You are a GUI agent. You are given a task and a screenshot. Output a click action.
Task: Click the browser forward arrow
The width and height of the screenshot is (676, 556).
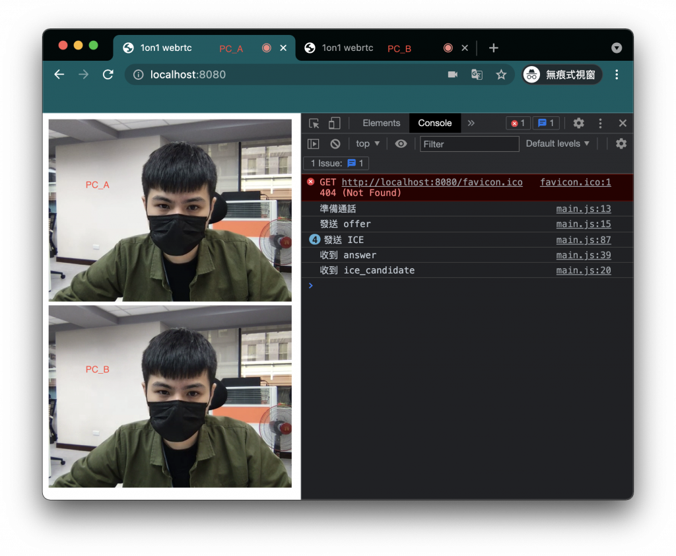tap(83, 75)
